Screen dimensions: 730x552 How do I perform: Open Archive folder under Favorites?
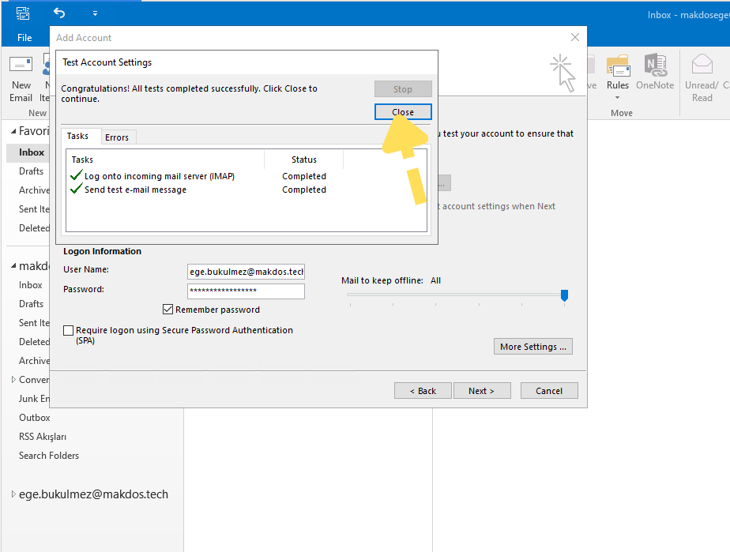click(x=33, y=190)
